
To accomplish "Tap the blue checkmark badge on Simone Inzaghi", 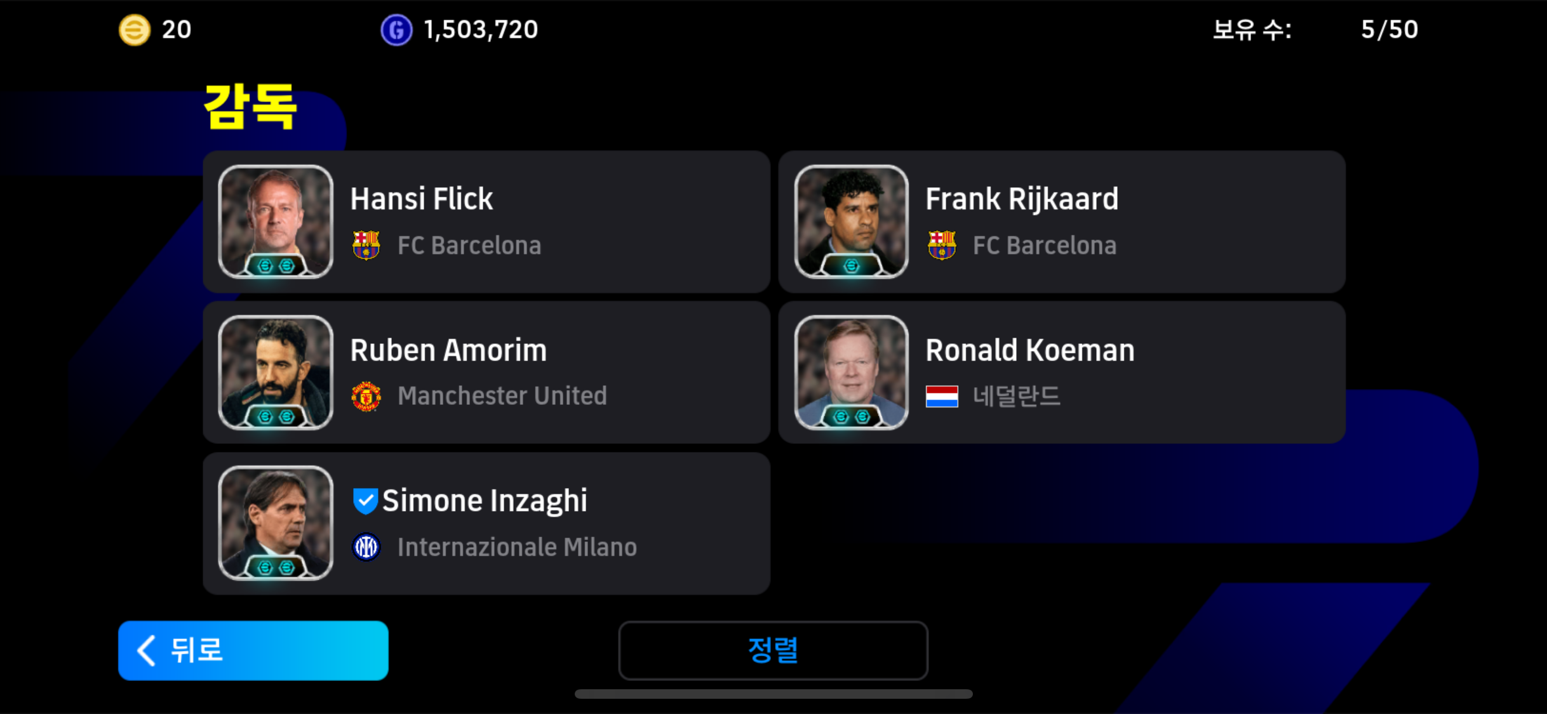I will (365, 501).
